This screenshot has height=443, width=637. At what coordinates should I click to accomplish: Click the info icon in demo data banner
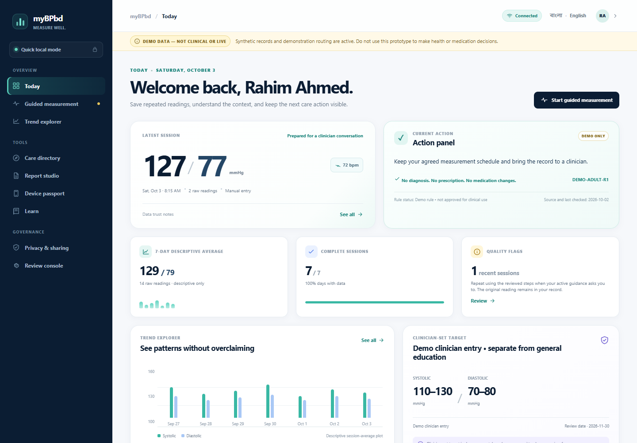pyautogui.click(x=137, y=41)
